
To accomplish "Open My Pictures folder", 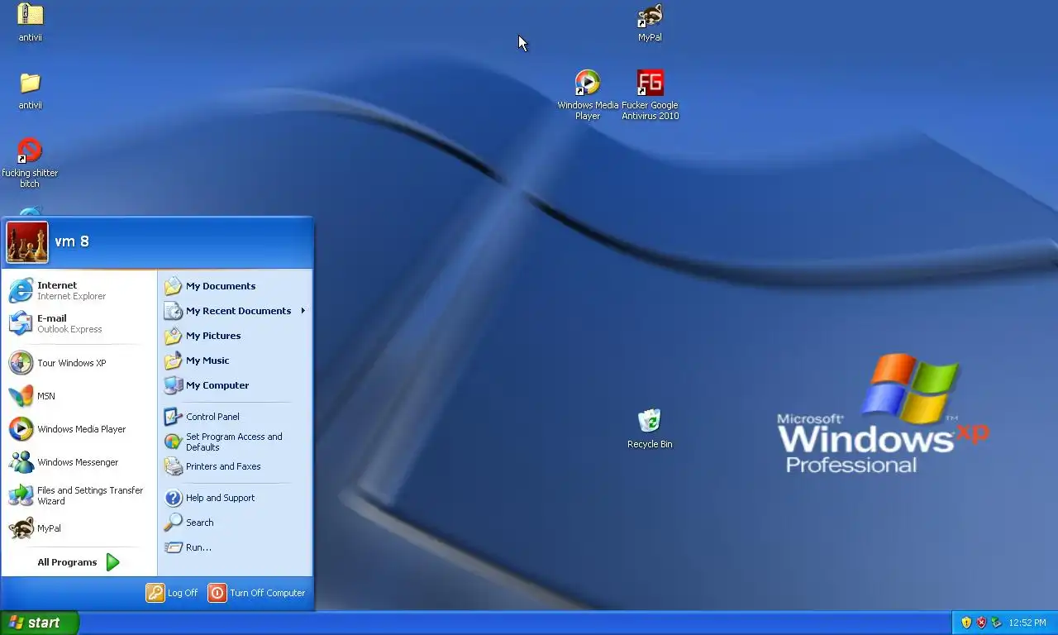I will click(x=235, y=336).
